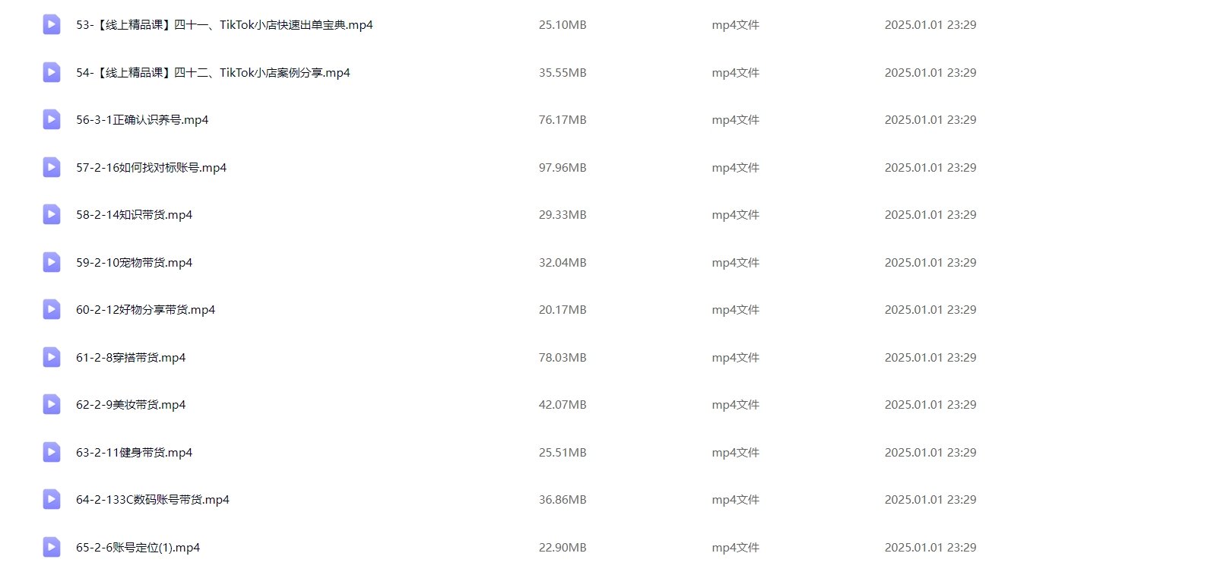Open the 63-2-11健身带货.mp4 file name

pyautogui.click(x=134, y=453)
